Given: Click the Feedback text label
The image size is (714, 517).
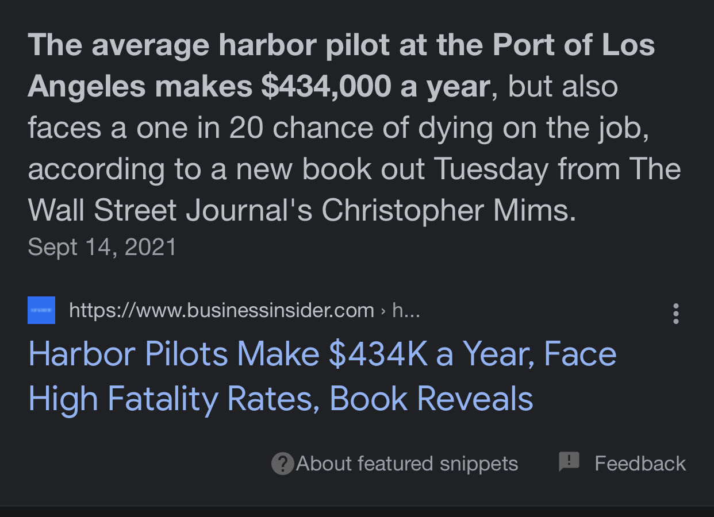Looking at the screenshot, I should 640,464.
